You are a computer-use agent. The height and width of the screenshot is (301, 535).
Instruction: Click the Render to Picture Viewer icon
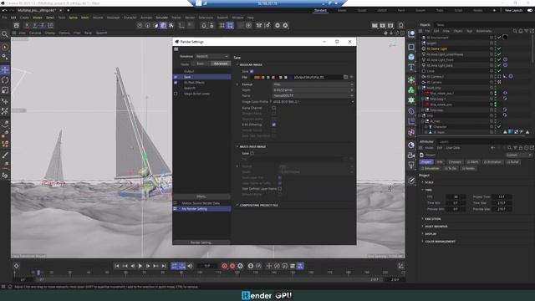(383, 25)
